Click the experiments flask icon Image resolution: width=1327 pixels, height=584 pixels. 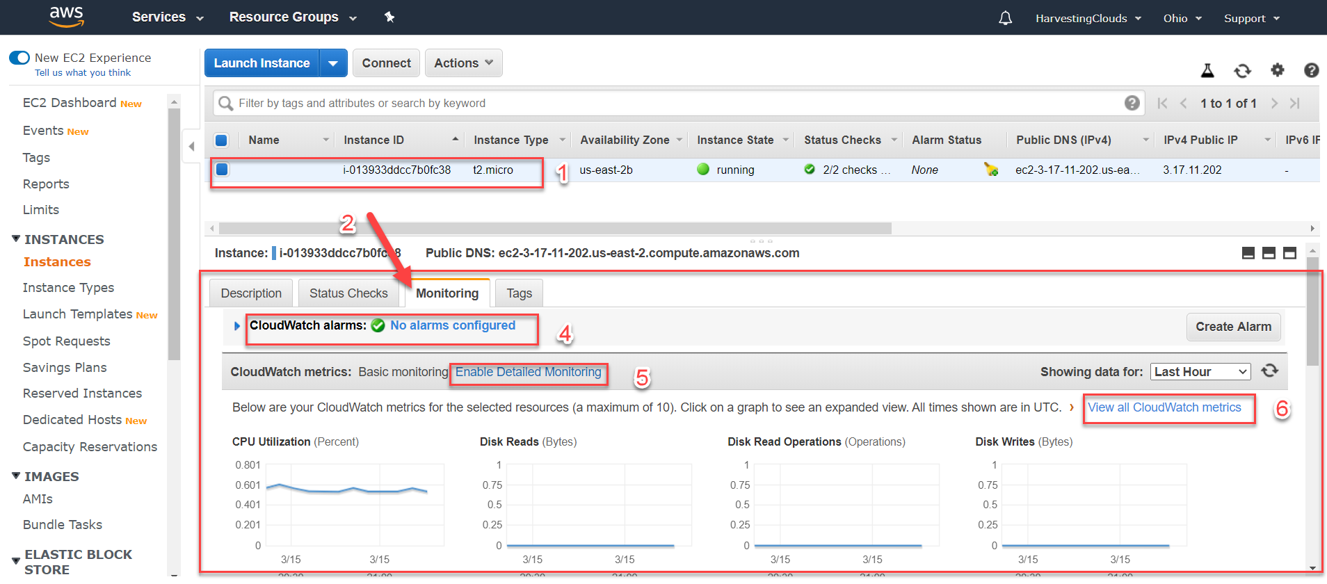1207,70
